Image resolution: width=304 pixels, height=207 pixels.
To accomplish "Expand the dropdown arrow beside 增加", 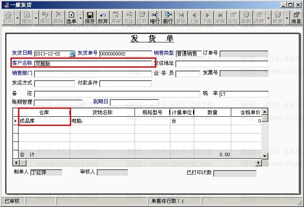I will [x=36, y=18].
